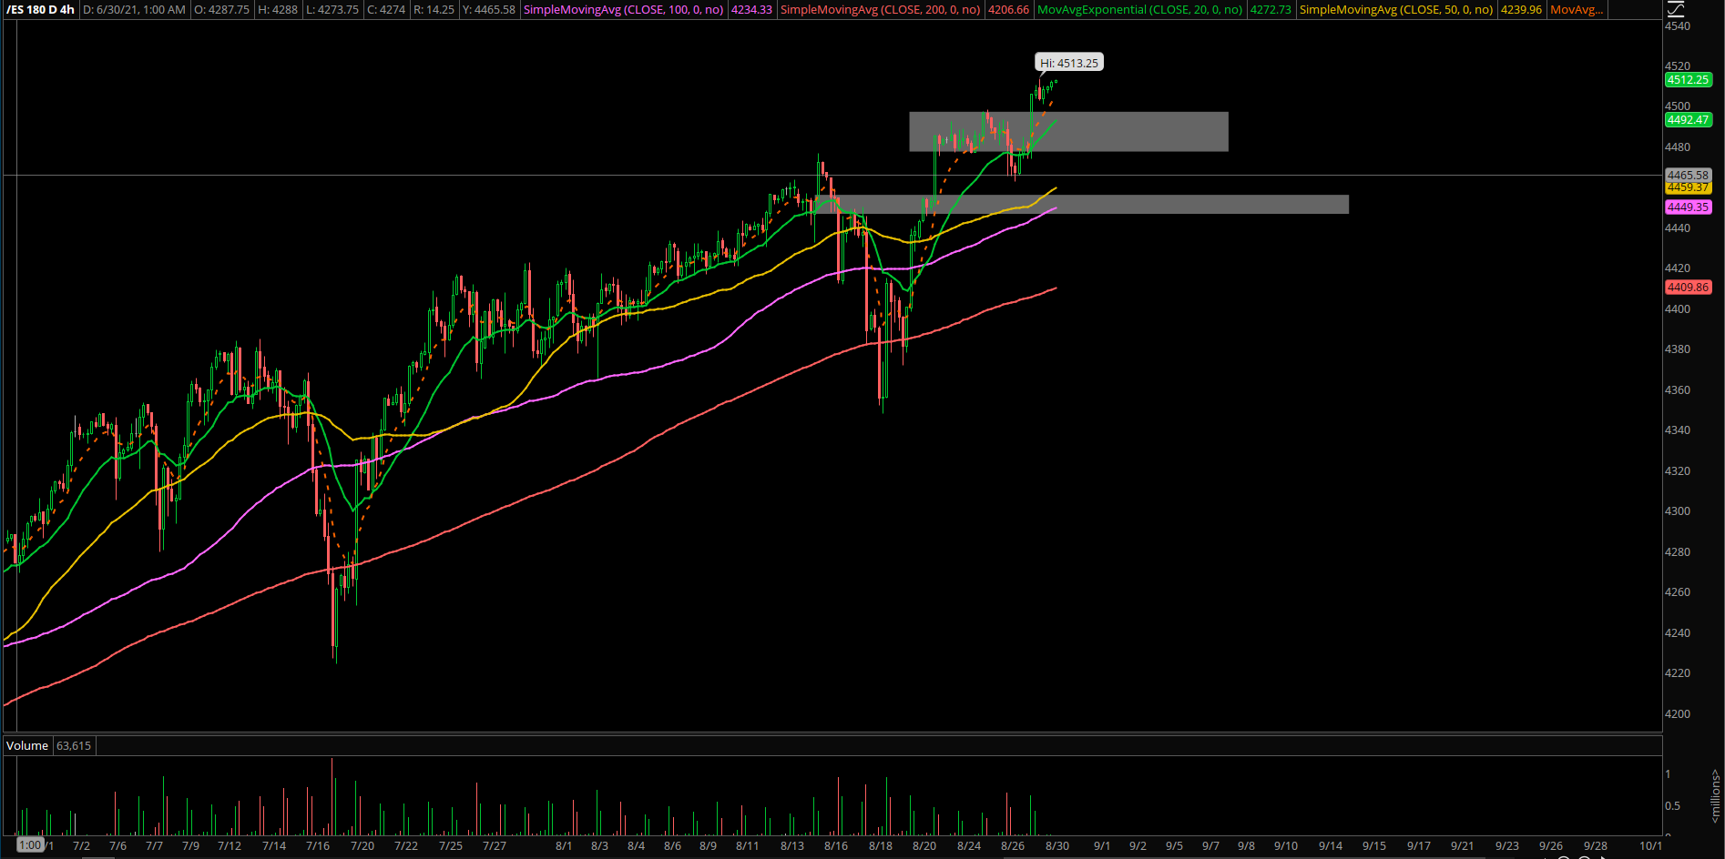Select the lower gray rectangle drawing
This screenshot has width=1725, height=859.
pyautogui.click(x=1083, y=204)
